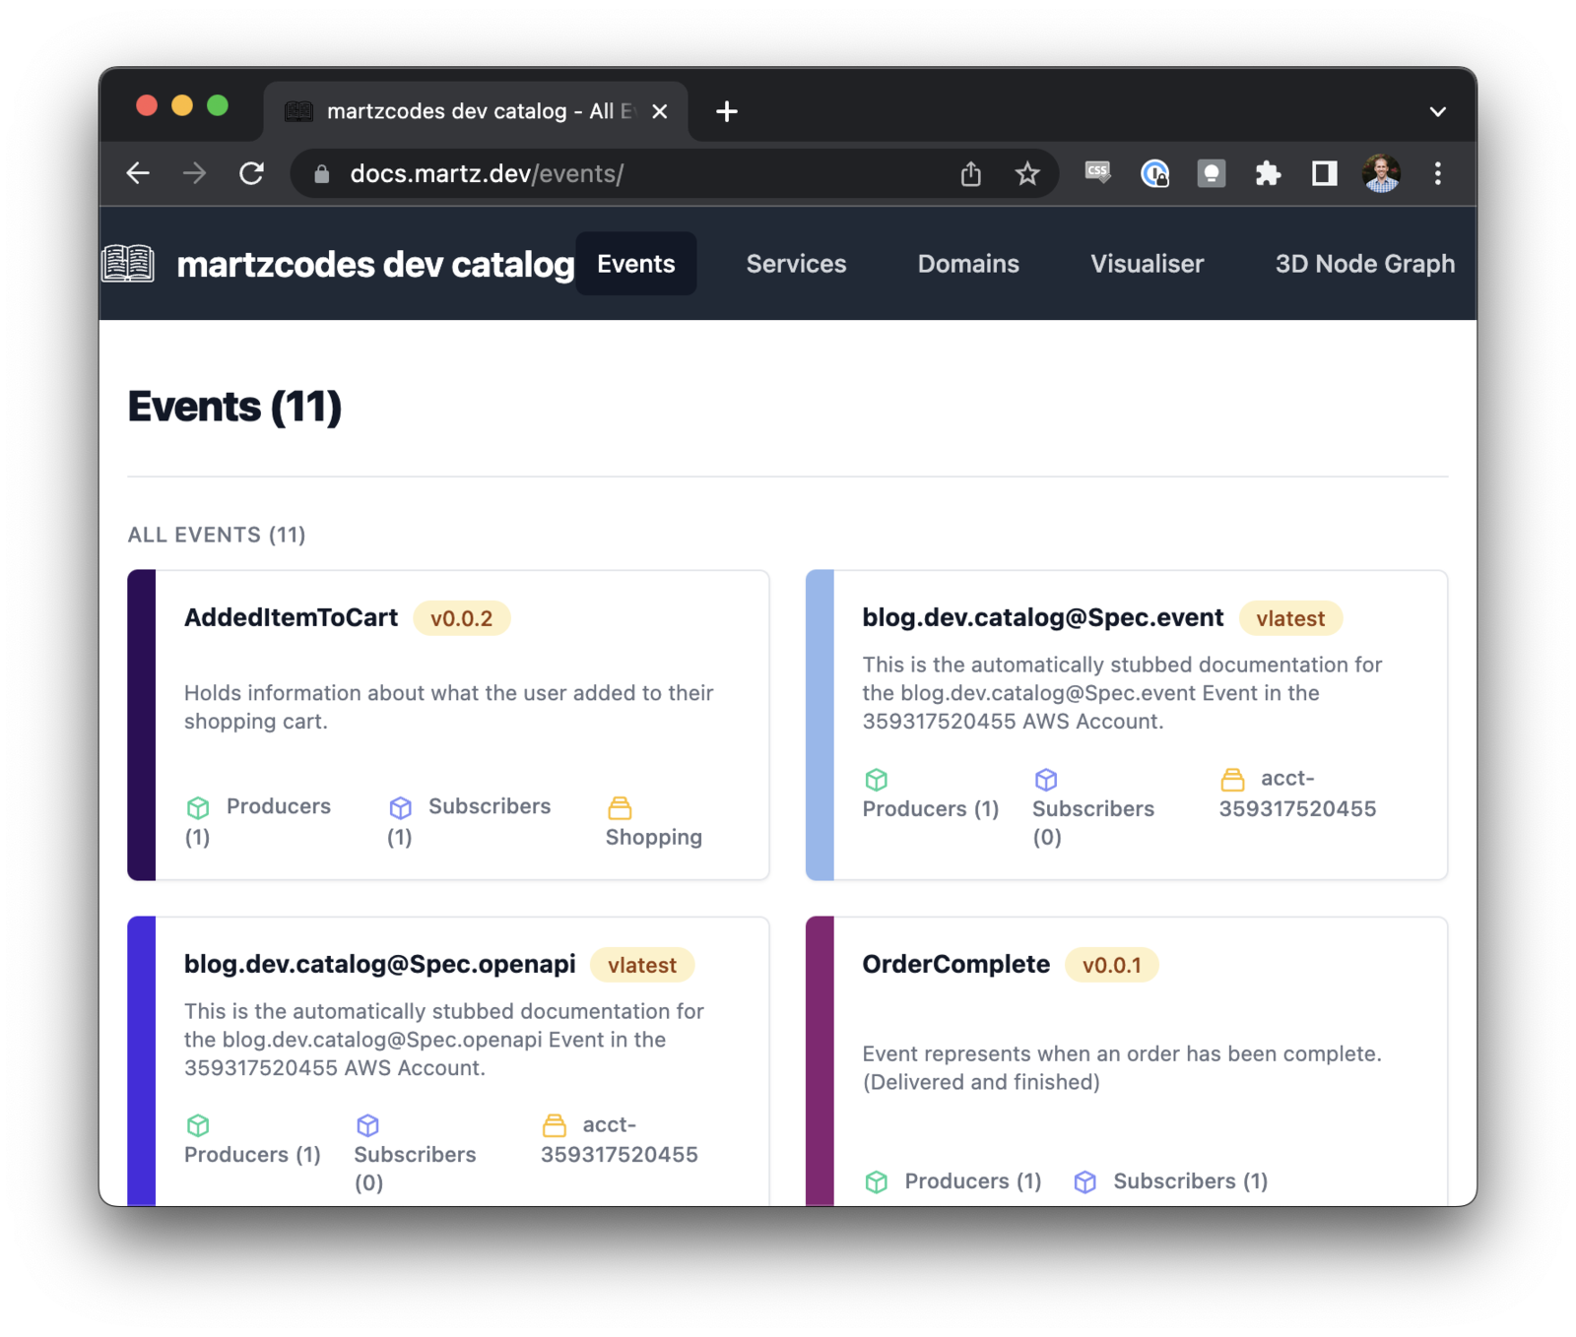Image resolution: width=1576 pixels, height=1337 pixels.
Task: Click Spec.openapi Producers cube icon
Action: [x=198, y=1125]
